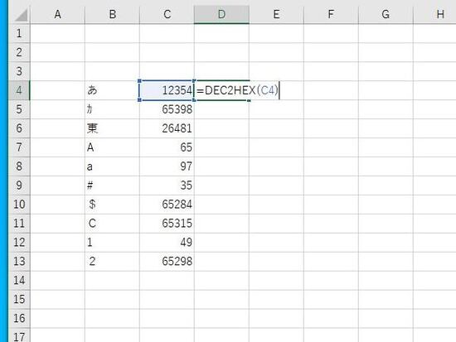This screenshot has height=342, width=456.
Task: Select cell C8 with value 97
Action: (167, 166)
